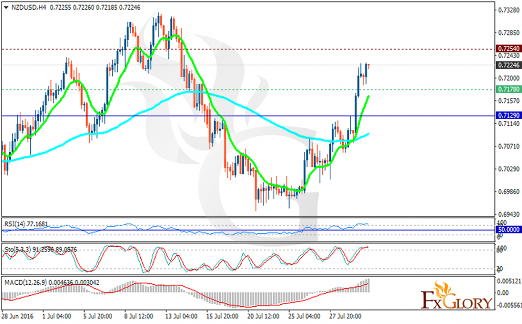Click the 0.73280 price axis value
Viewport: 522px width, 324px height.
point(509,10)
